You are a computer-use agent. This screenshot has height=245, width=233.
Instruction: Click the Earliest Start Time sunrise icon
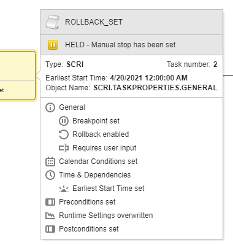64,189
